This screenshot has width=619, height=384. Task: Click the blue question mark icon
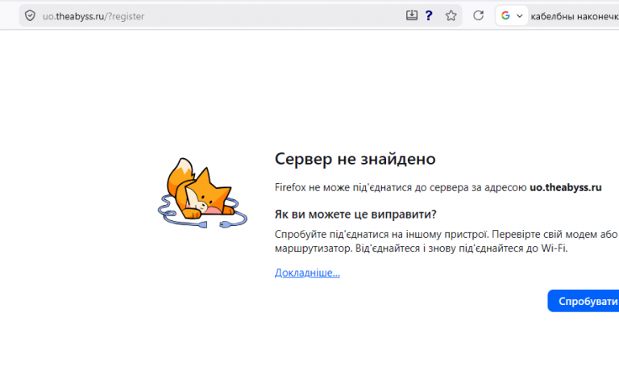(429, 15)
